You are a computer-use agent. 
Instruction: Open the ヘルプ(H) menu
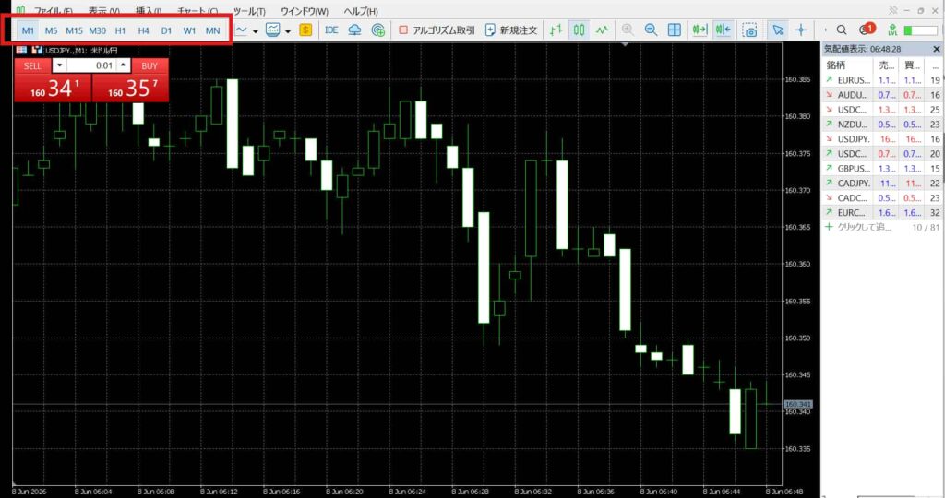(361, 11)
